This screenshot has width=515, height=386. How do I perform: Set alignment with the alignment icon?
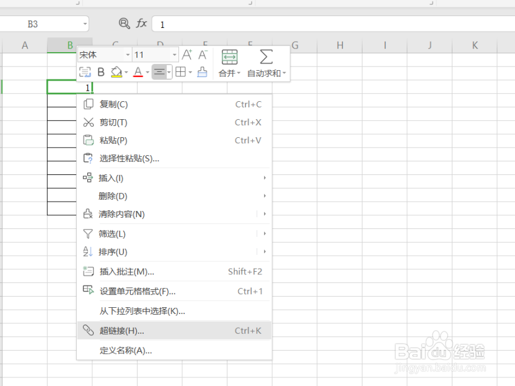(159, 72)
